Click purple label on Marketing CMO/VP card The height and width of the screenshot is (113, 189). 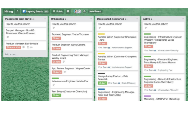pyautogui.click(x=147, y=96)
